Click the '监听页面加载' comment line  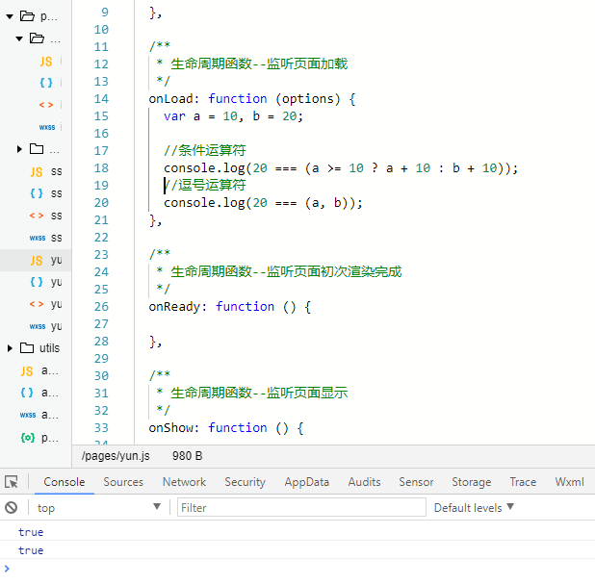click(x=252, y=64)
